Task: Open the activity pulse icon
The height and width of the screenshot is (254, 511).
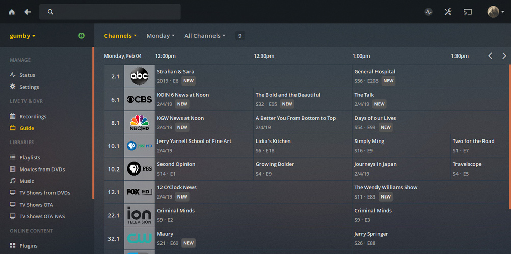Action: (428, 12)
